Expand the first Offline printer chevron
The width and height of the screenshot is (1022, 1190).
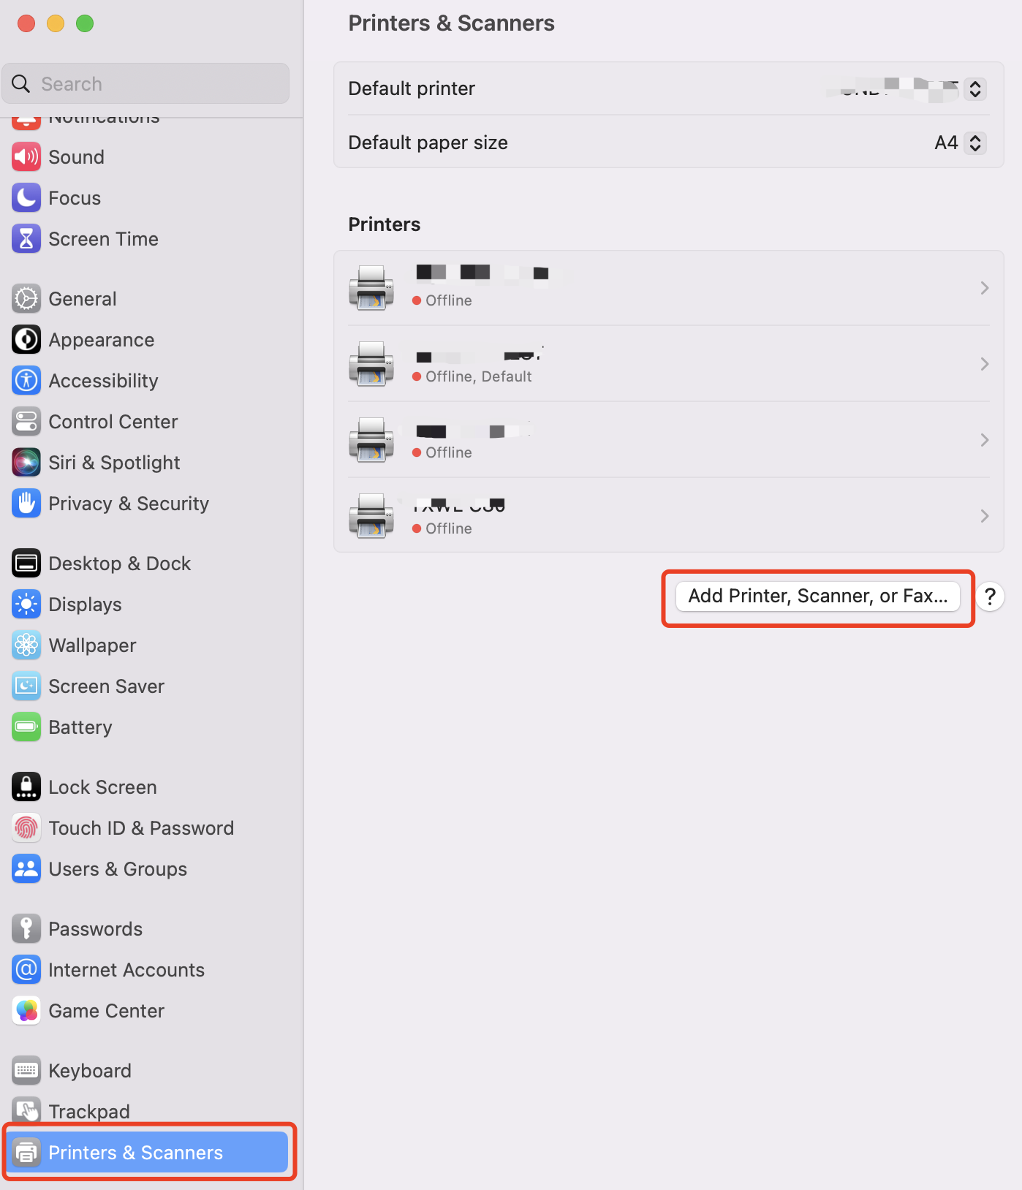(x=985, y=288)
